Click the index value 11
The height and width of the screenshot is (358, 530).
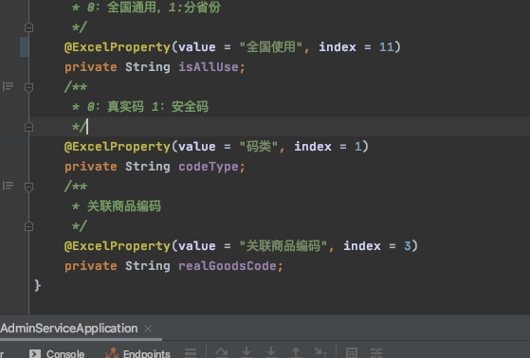386,47
